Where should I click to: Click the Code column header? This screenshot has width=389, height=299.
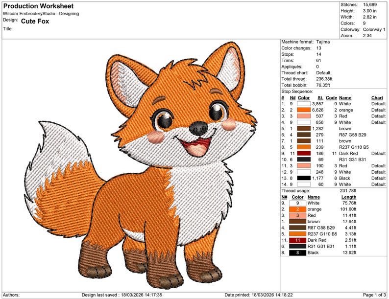(x=332, y=98)
